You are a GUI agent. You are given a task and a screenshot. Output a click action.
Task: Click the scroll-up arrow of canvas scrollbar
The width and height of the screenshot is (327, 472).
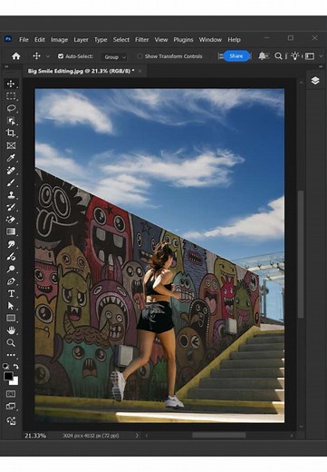(x=301, y=83)
